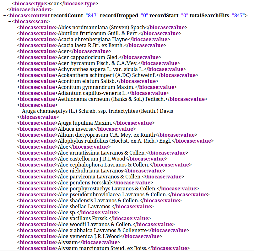Viewport: 254px width, 251px height.
Task: Select Aloe niebuhriana Lavranos value
Action: click(x=91, y=171)
